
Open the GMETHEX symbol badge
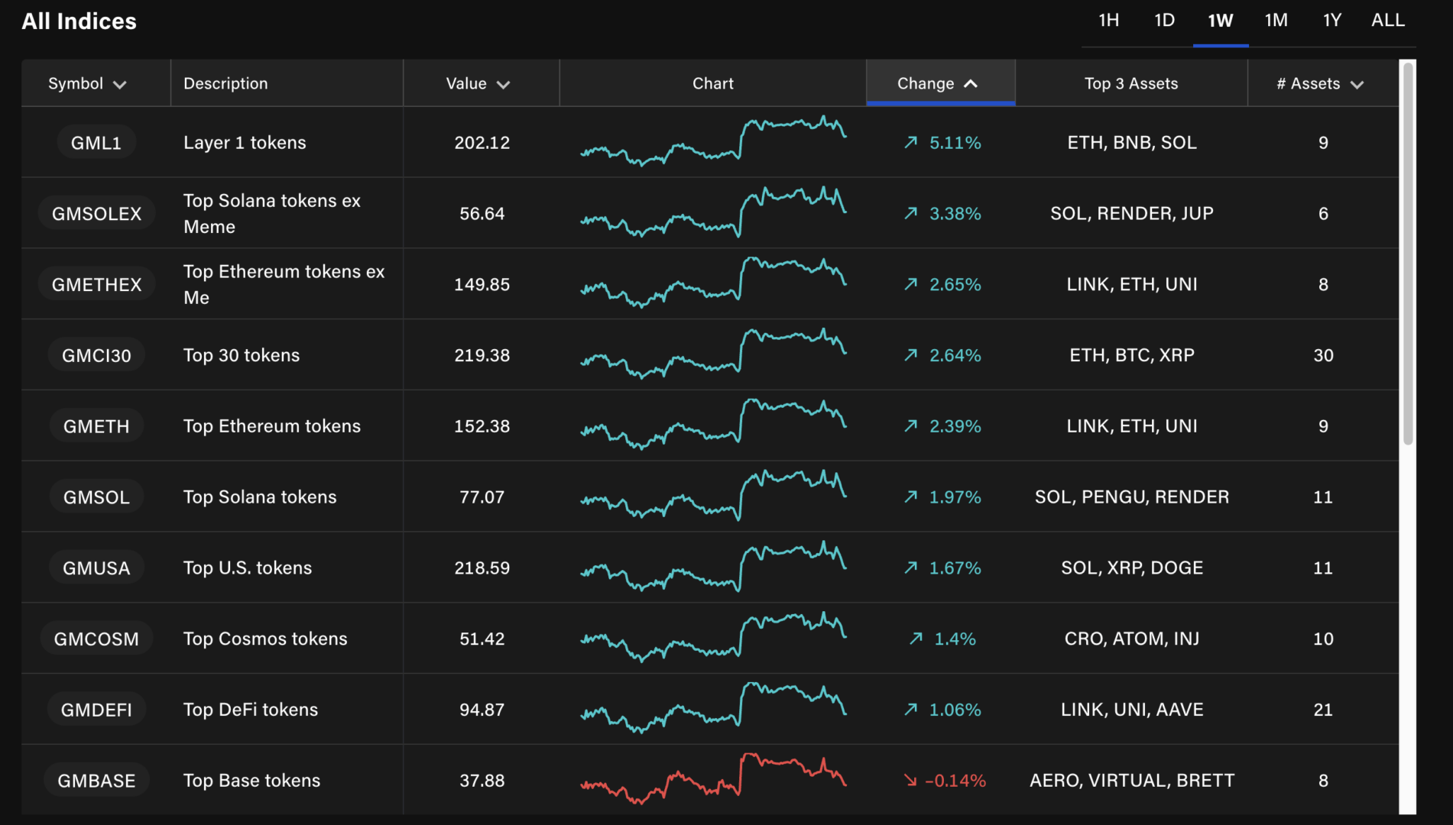96,285
